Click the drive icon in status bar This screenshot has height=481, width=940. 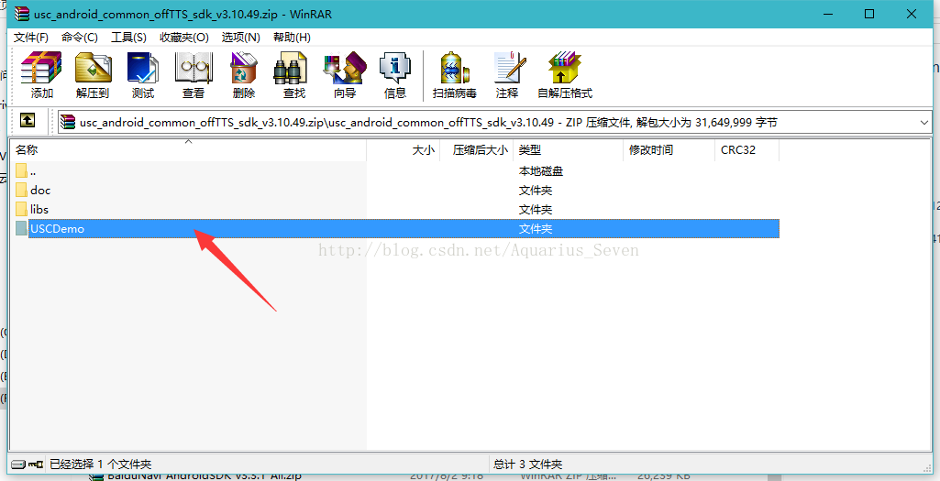tap(18, 465)
